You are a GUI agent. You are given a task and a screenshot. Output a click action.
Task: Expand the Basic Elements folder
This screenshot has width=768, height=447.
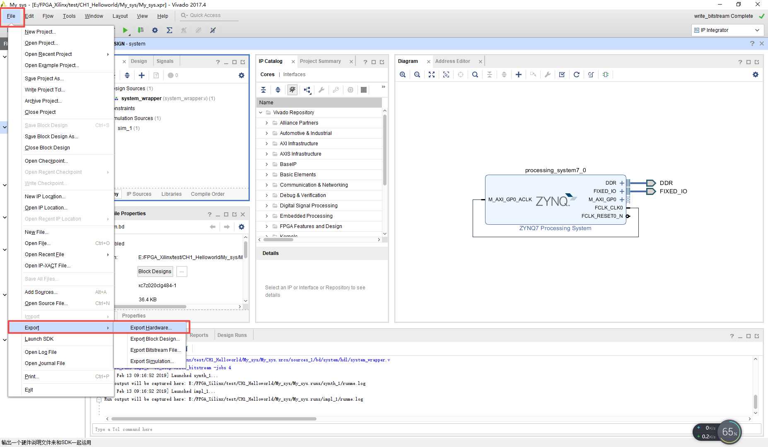click(266, 175)
